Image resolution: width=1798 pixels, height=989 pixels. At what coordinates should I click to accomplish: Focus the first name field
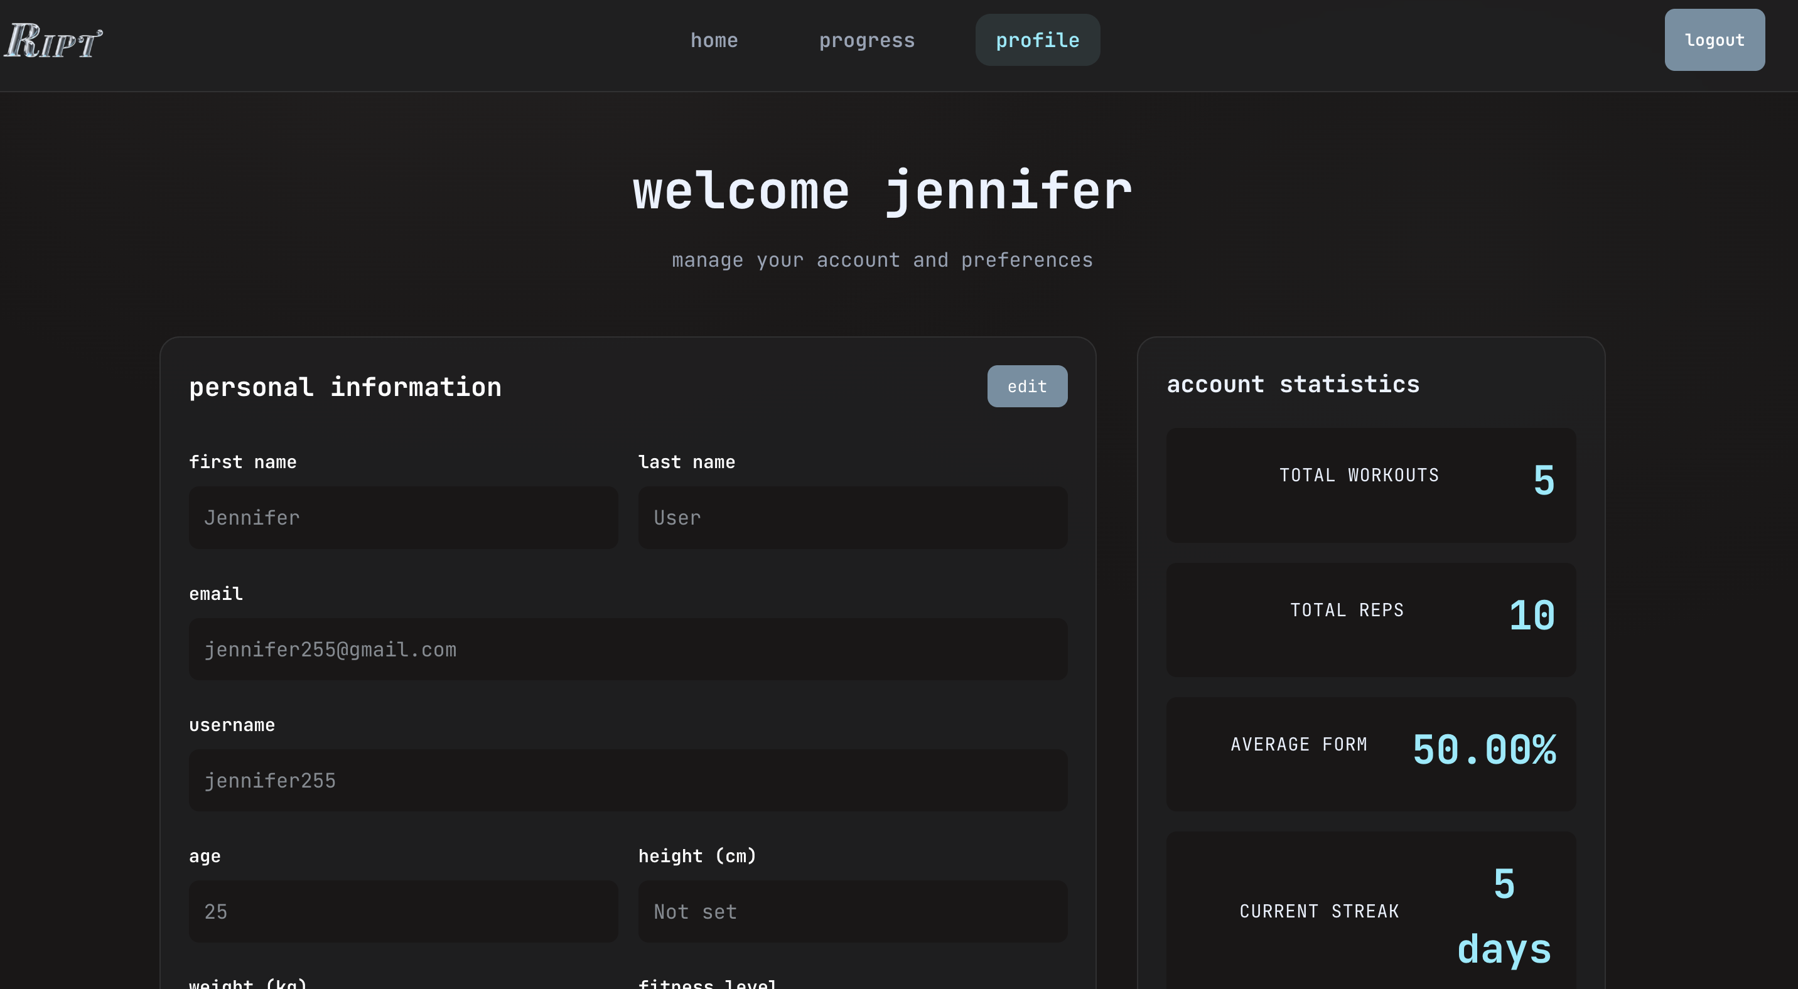(x=403, y=518)
